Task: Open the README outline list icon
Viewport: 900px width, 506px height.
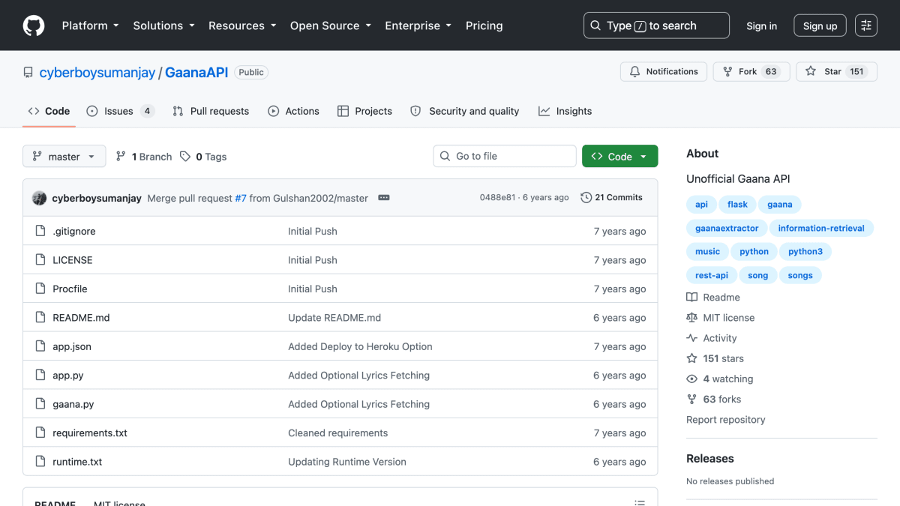Action: tap(640, 503)
